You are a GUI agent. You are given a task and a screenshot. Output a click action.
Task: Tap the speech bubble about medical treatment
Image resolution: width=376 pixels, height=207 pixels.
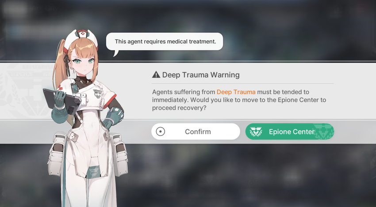pyautogui.click(x=165, y=41)
